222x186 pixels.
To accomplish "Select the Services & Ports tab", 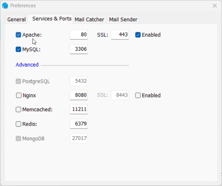I will tap(52, 19).
